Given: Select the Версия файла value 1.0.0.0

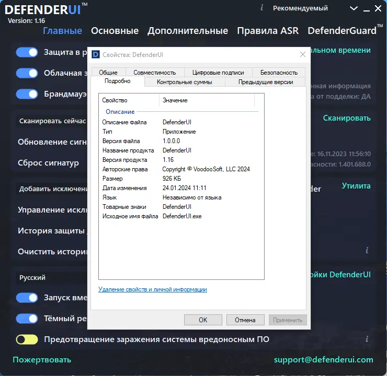Looking at the screenshot, I should [x=172, y=141].
